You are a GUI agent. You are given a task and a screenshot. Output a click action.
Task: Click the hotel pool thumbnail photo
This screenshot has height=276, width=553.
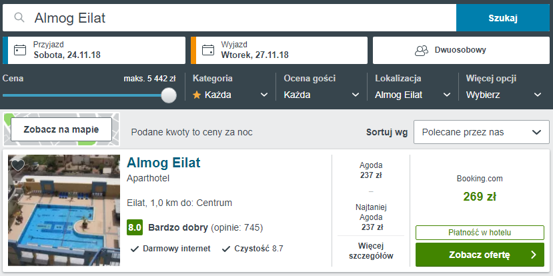point(64,210)
